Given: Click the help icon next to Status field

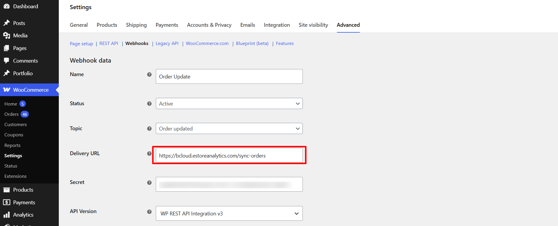Looking at the screenshot, I should [149, 104].
